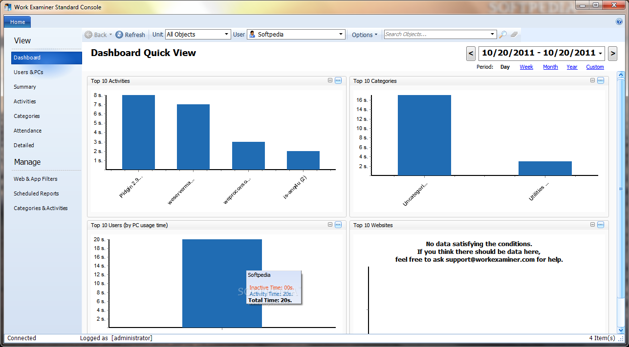Open Top 10 Categories more options
The height and width of the screenshot is (347, 629).
[601, 80]
